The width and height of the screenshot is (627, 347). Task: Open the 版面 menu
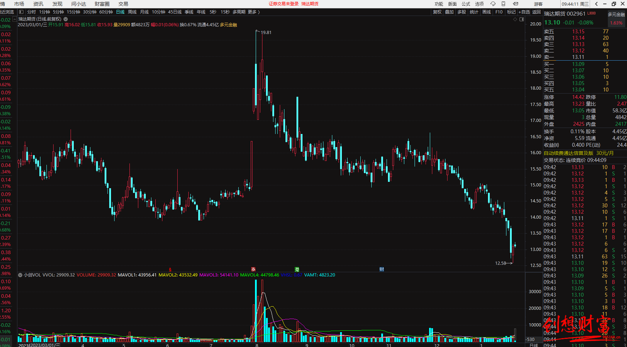pos(453,4)
